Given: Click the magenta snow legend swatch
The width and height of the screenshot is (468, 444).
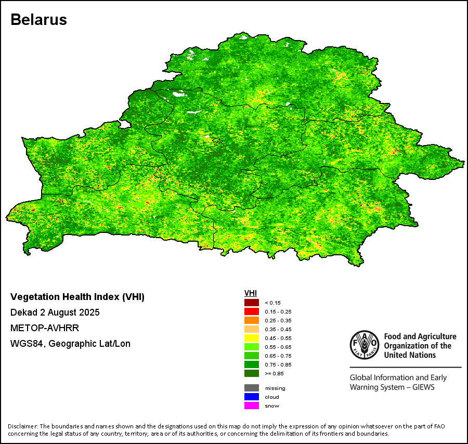Looking at the screenshot, I should click(x=251, y=406).
